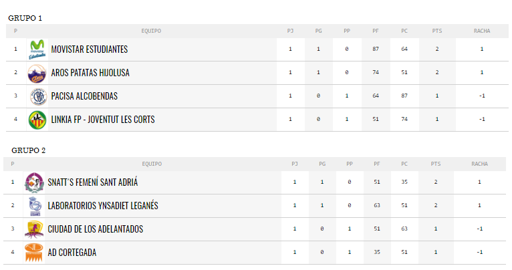Click the Joventut Les Corts team badge
Image resolution: width=512 pixels, height=270 pixels.
[37, 120]
